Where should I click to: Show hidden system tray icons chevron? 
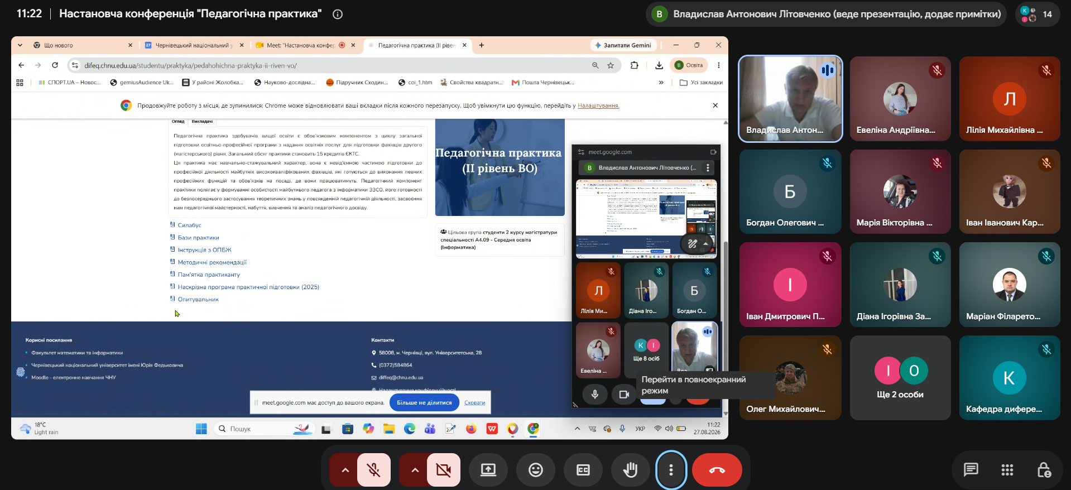[577, 429]
